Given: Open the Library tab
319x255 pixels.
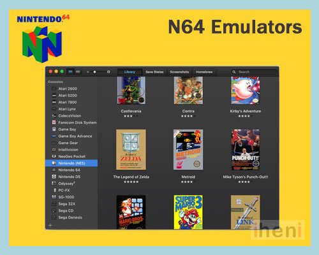Looking at the screenshot, I should pos(130,72).
